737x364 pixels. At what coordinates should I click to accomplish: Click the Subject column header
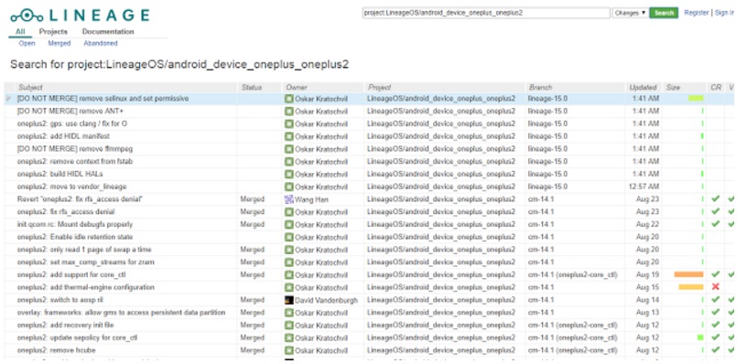(30, 88)
